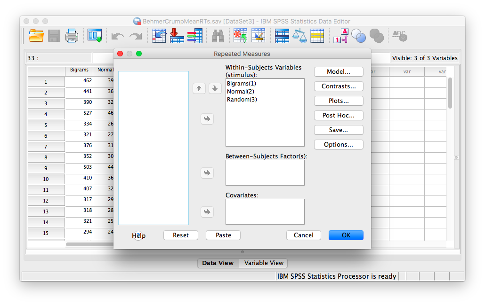The image size is (485, 305).
Task: Open the Plots... dialog
Action: [339, 101]
